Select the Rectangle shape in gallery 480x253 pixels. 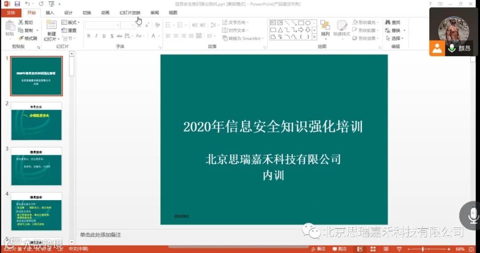click(301, 23)
